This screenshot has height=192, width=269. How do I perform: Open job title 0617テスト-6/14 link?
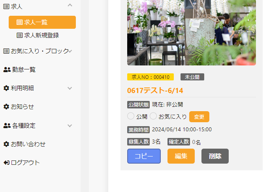pos(155,90)
